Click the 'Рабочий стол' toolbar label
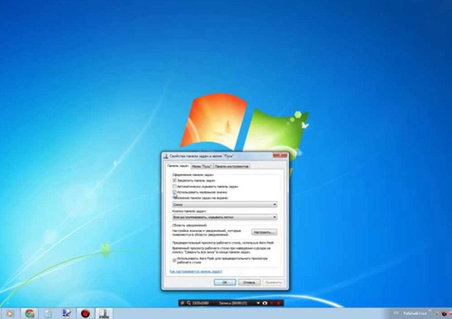The width and height of the screenshot is (452, 319). click(x=415, y=314)
